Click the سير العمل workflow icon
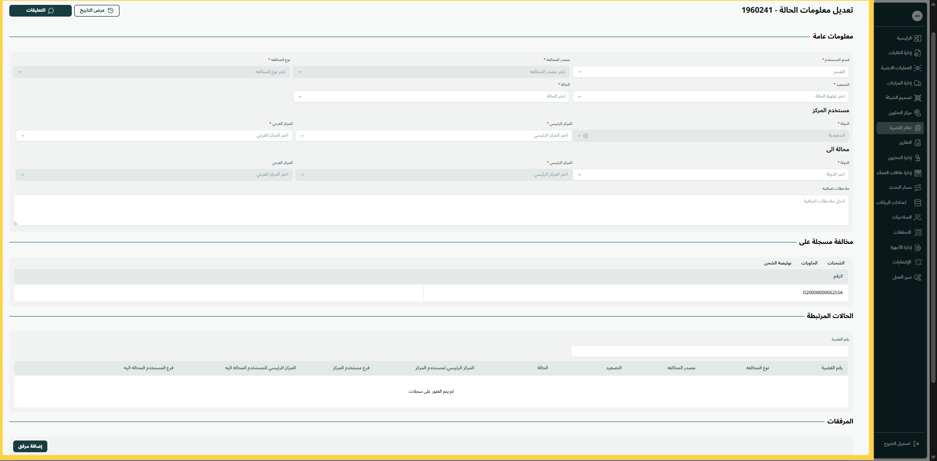This screenshot has width=937, height=461. point(917,277)
